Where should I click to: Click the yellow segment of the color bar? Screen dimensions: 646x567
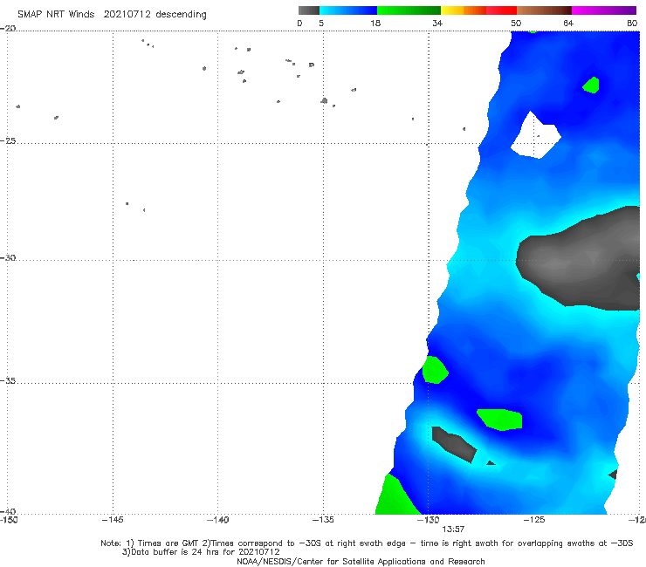pos(452,10)
